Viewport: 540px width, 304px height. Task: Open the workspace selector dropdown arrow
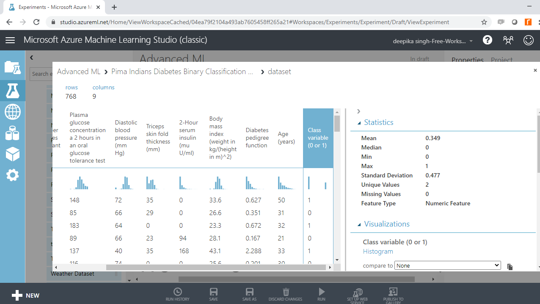pyautogui.click(x=471, y=41)
